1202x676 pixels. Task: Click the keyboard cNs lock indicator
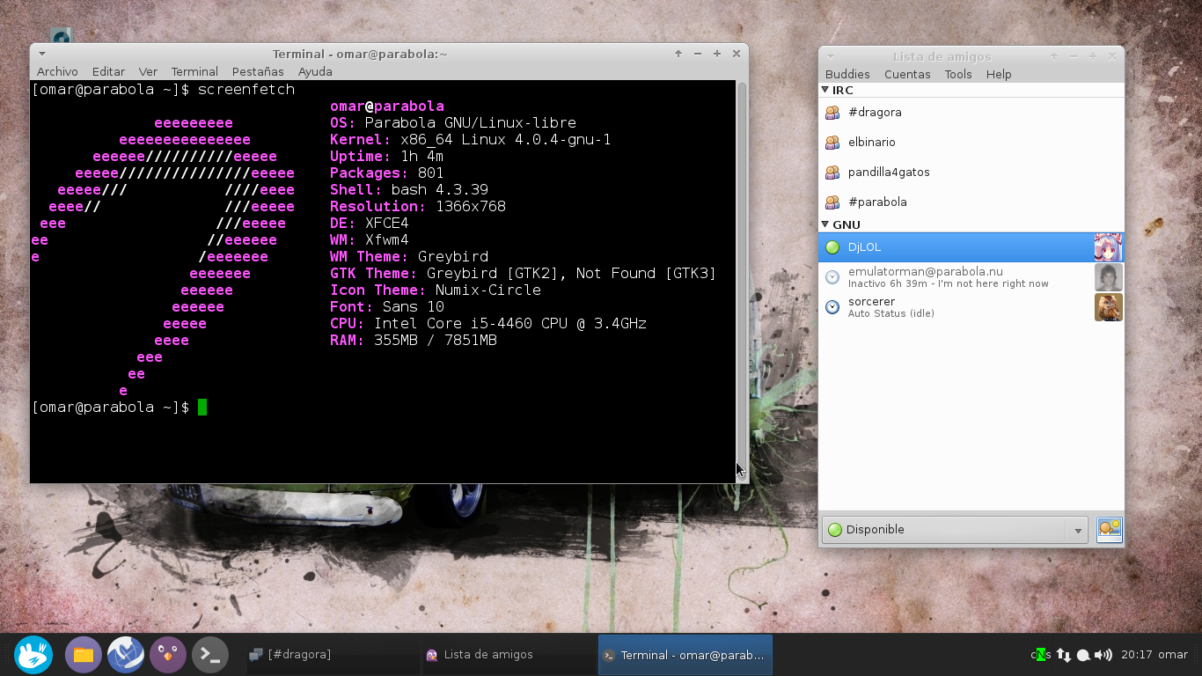1041,655
